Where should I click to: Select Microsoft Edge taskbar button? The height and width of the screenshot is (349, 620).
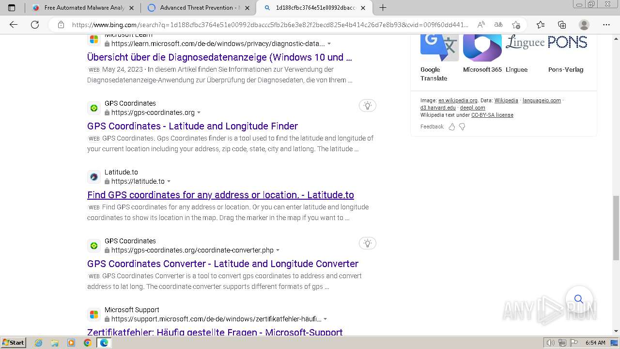(x=104, y=343)
